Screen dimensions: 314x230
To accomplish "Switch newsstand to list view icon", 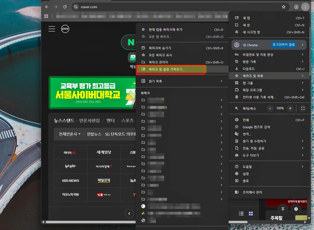I will pos(241,214).
